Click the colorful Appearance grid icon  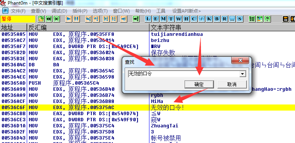click(259, 19)
